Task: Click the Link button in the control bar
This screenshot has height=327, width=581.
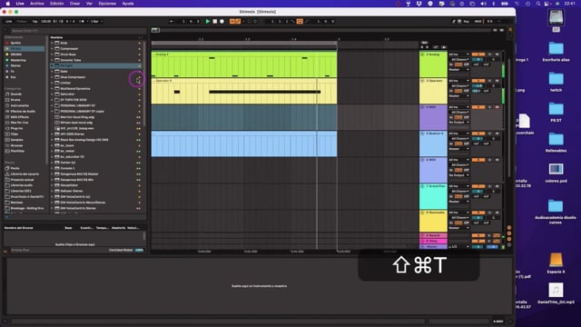Action: coord(9,22)
